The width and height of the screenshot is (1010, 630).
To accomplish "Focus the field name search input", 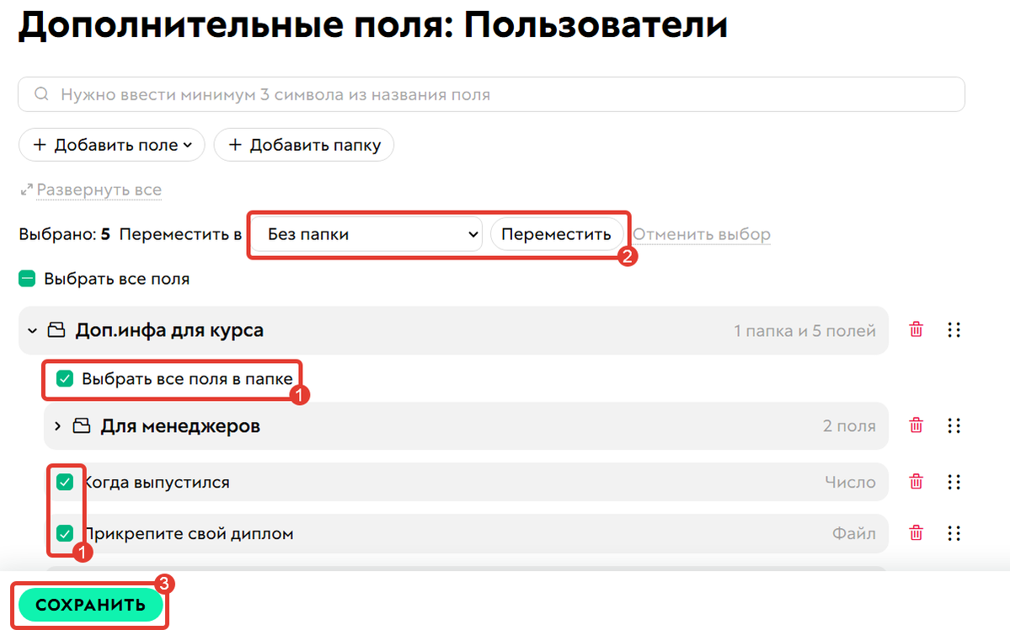I will (491, 94).
